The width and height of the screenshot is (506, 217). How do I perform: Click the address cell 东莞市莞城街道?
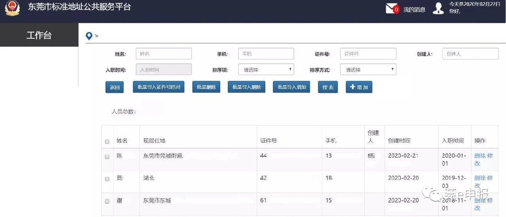pos(163,156)
